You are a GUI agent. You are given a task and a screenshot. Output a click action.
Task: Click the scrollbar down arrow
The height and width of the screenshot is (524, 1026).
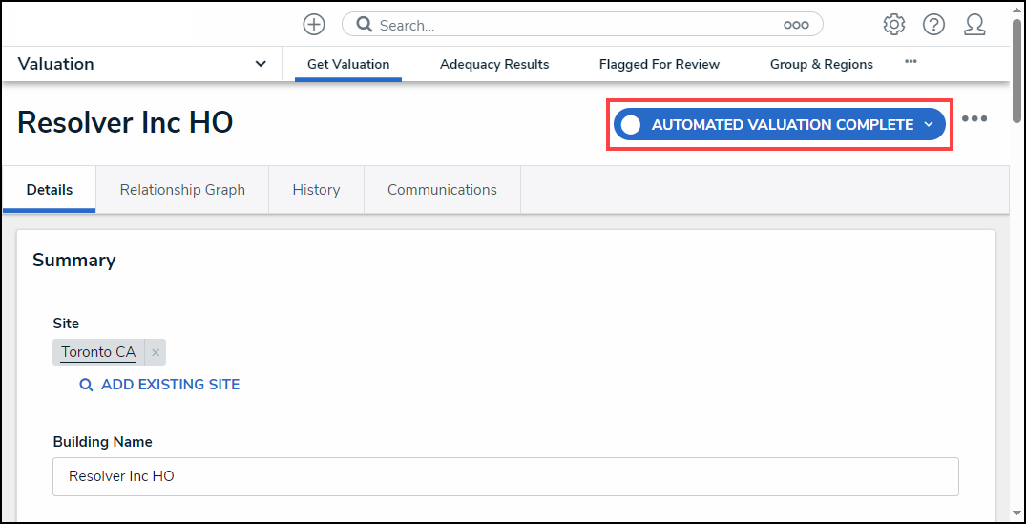(x=1016, y=513)
